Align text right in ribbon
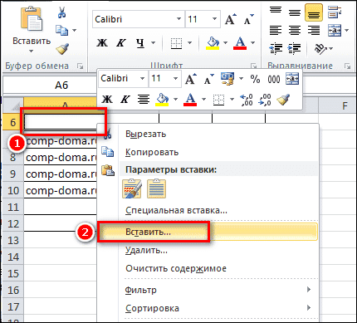 click(314, 30)
